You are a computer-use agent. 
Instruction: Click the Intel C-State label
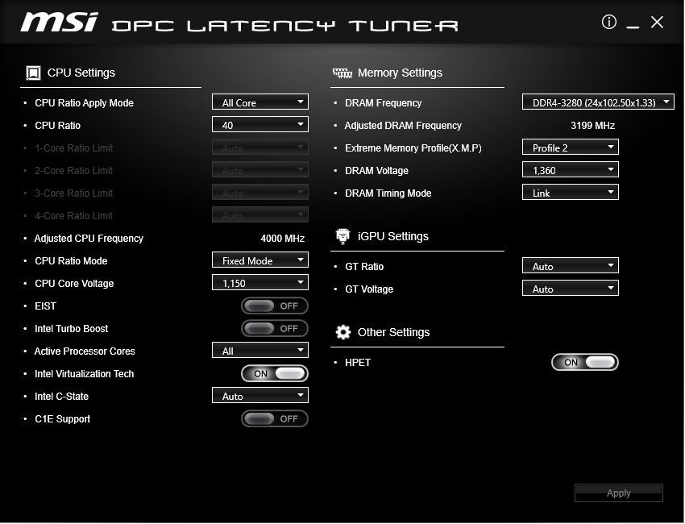click(x=61, y=397)
